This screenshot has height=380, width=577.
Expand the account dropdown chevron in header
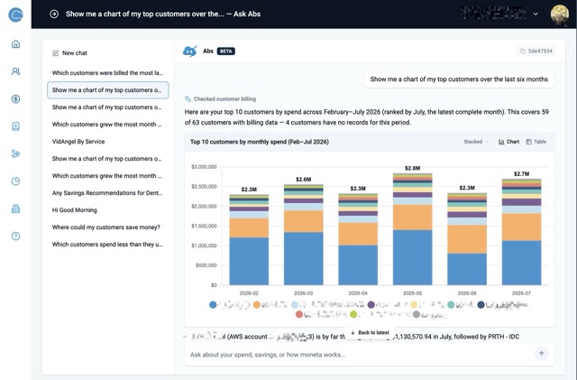click(x=536, y=14)
